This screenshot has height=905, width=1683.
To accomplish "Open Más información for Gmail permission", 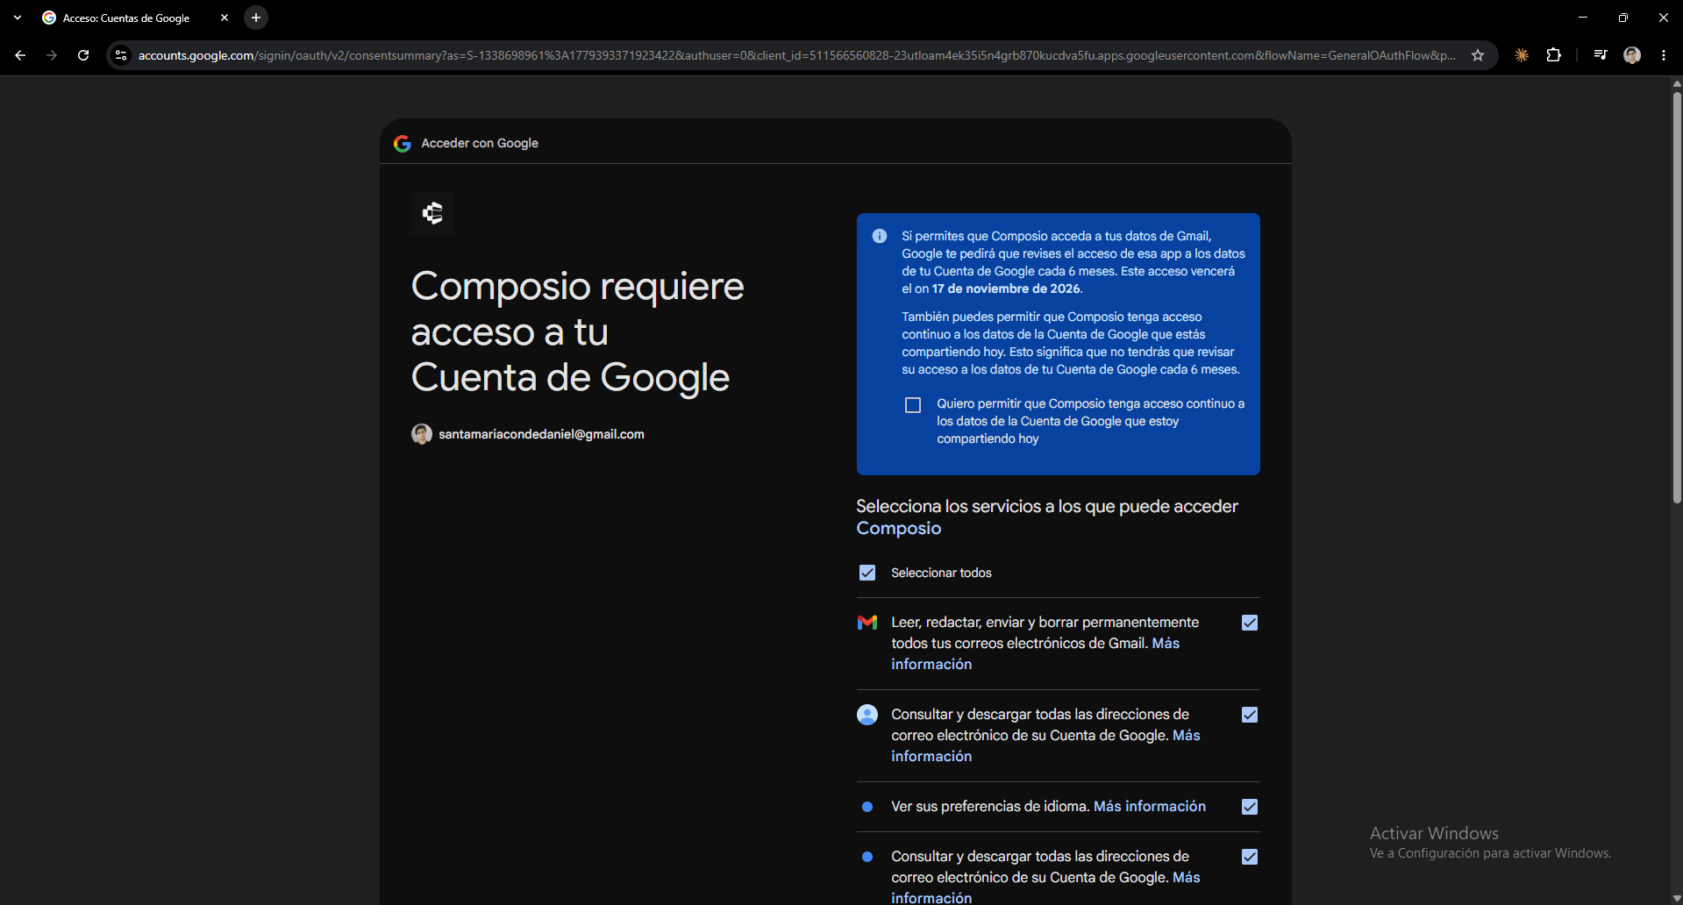I will click(x=1166, y=644).
